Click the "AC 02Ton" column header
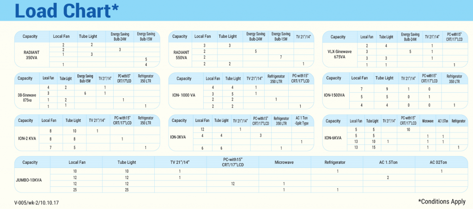473x209 pixels. tap(438, 162)
